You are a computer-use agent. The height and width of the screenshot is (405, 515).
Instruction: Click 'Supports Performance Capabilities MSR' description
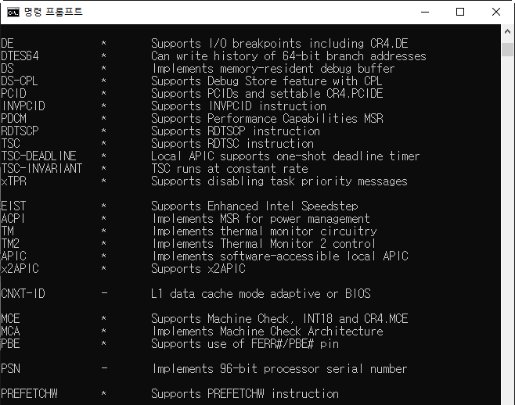267,119
